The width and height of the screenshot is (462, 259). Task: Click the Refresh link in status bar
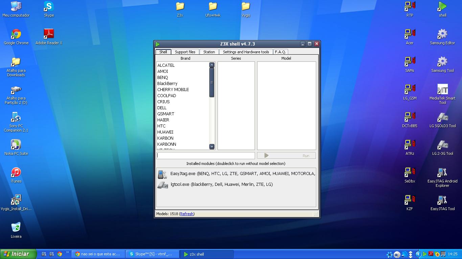(x=187, y=214)
